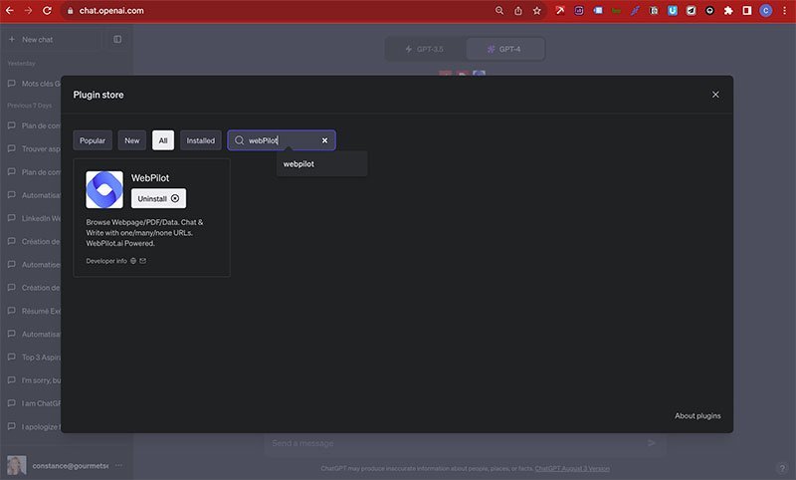796x480 pixels.
Task: Click the help question mark icon
Action: (x=782, y=468)
